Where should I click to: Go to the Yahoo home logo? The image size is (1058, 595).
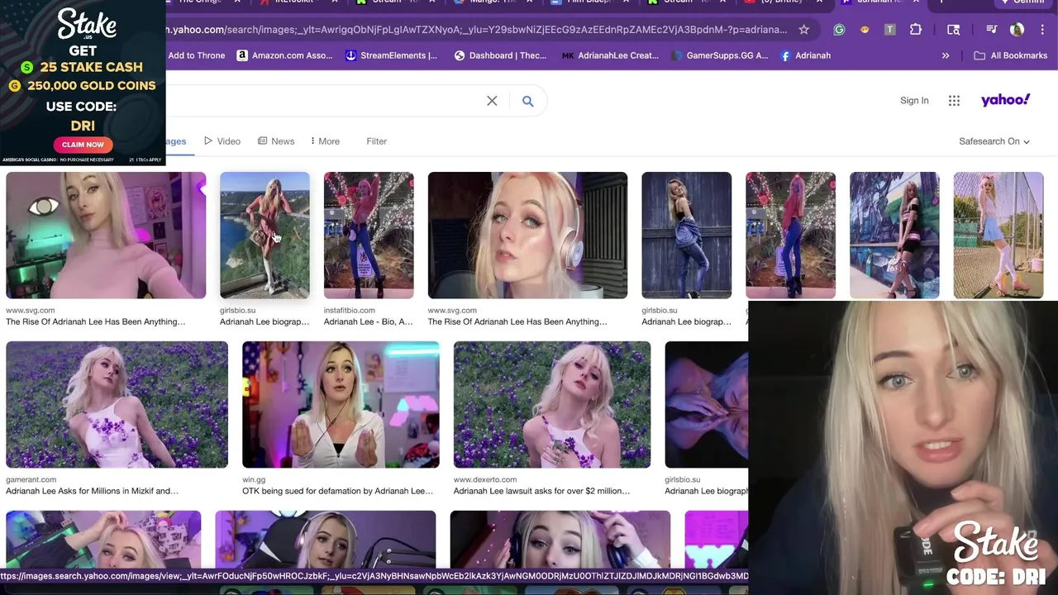[1005, 100]
